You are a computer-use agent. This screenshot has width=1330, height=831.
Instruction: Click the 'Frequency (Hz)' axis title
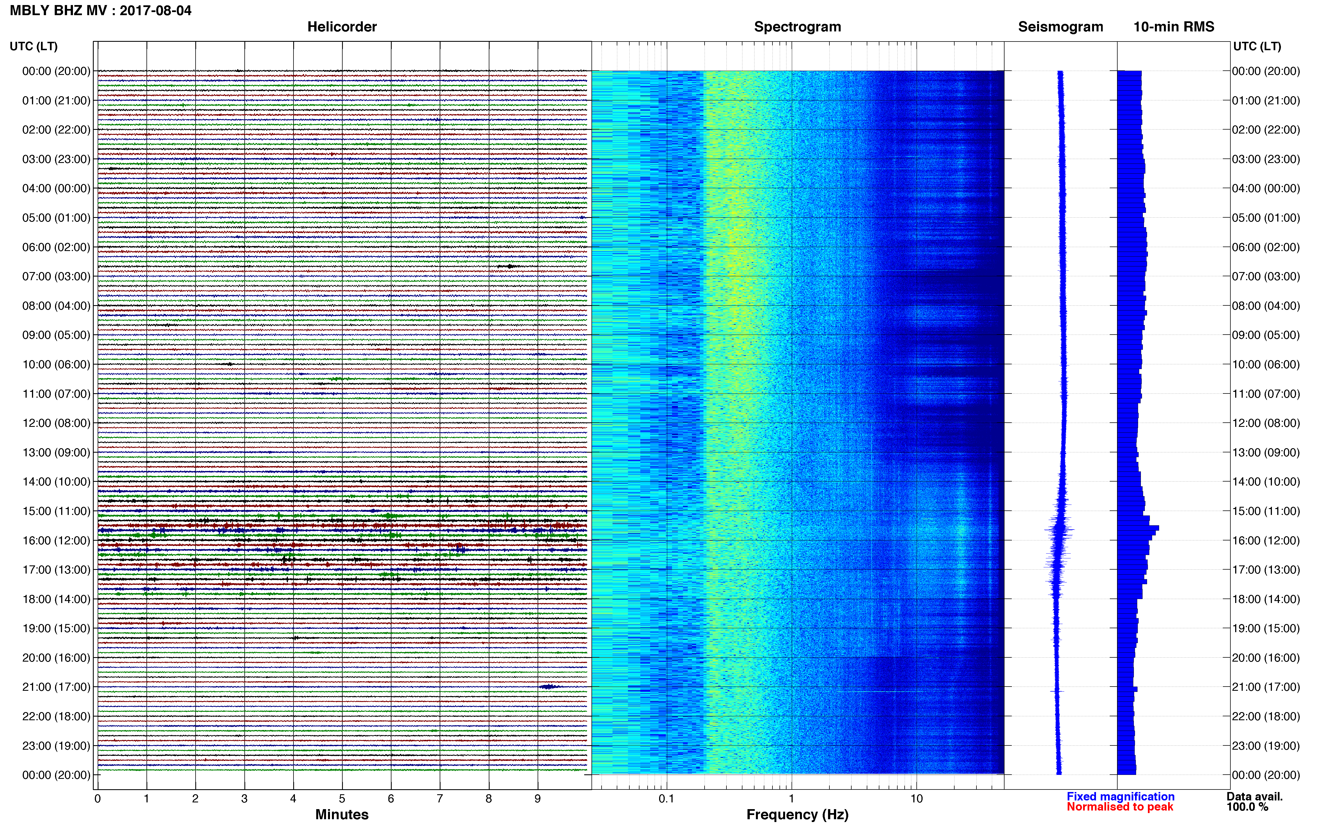(x=797, y=814)
